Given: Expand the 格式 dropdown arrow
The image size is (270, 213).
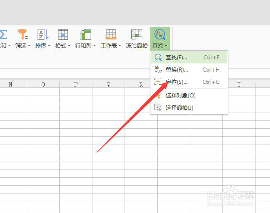Looking at the screenshot, I should coord(69,46).
